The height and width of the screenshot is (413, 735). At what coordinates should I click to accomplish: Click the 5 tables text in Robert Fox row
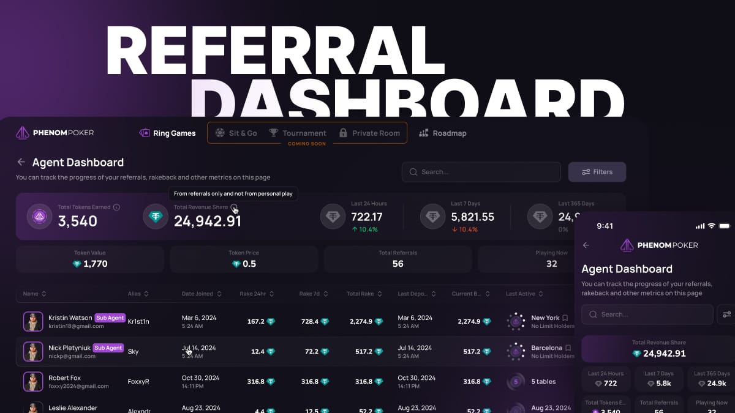[x=543, y=382]
